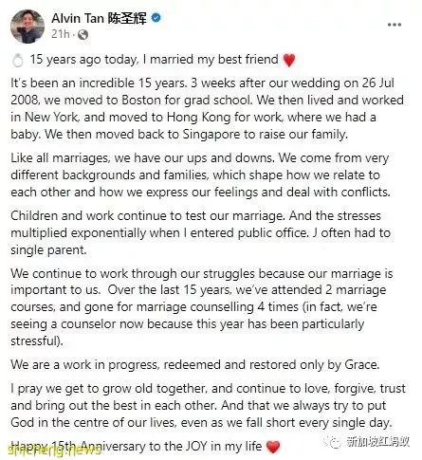
Task: Click the heart emoji after 'JOY in my life'
Action: coord(273,447)
